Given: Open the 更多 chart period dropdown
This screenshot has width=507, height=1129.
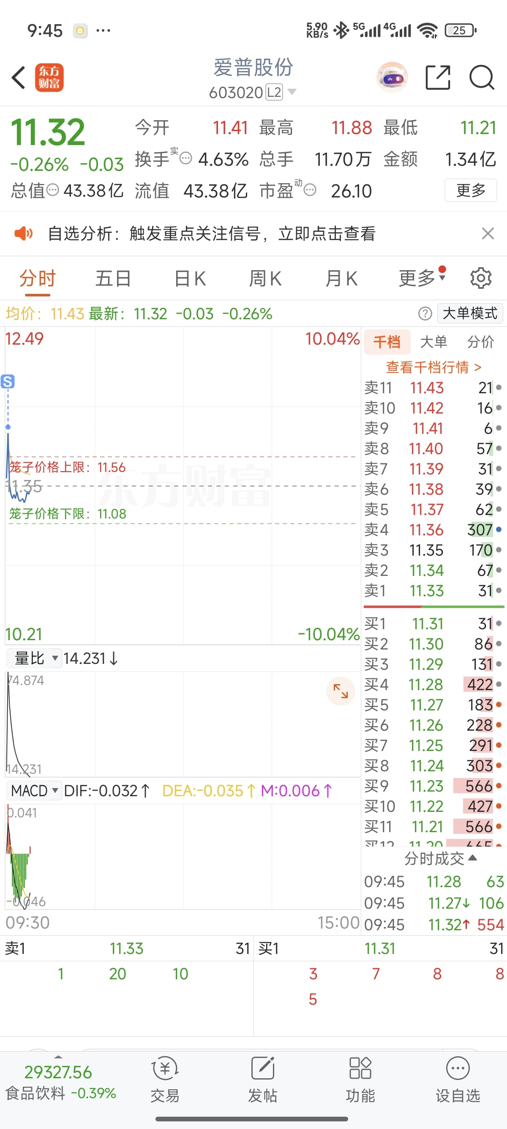Looking at the screenshot, I should [x=422, y=278].
